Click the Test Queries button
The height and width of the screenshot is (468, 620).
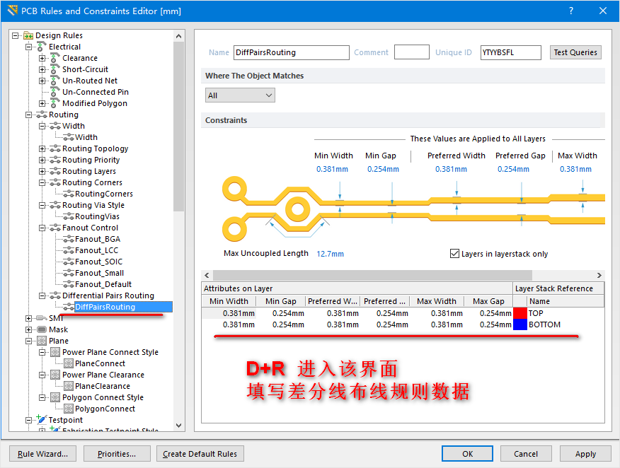click(575, 52)
